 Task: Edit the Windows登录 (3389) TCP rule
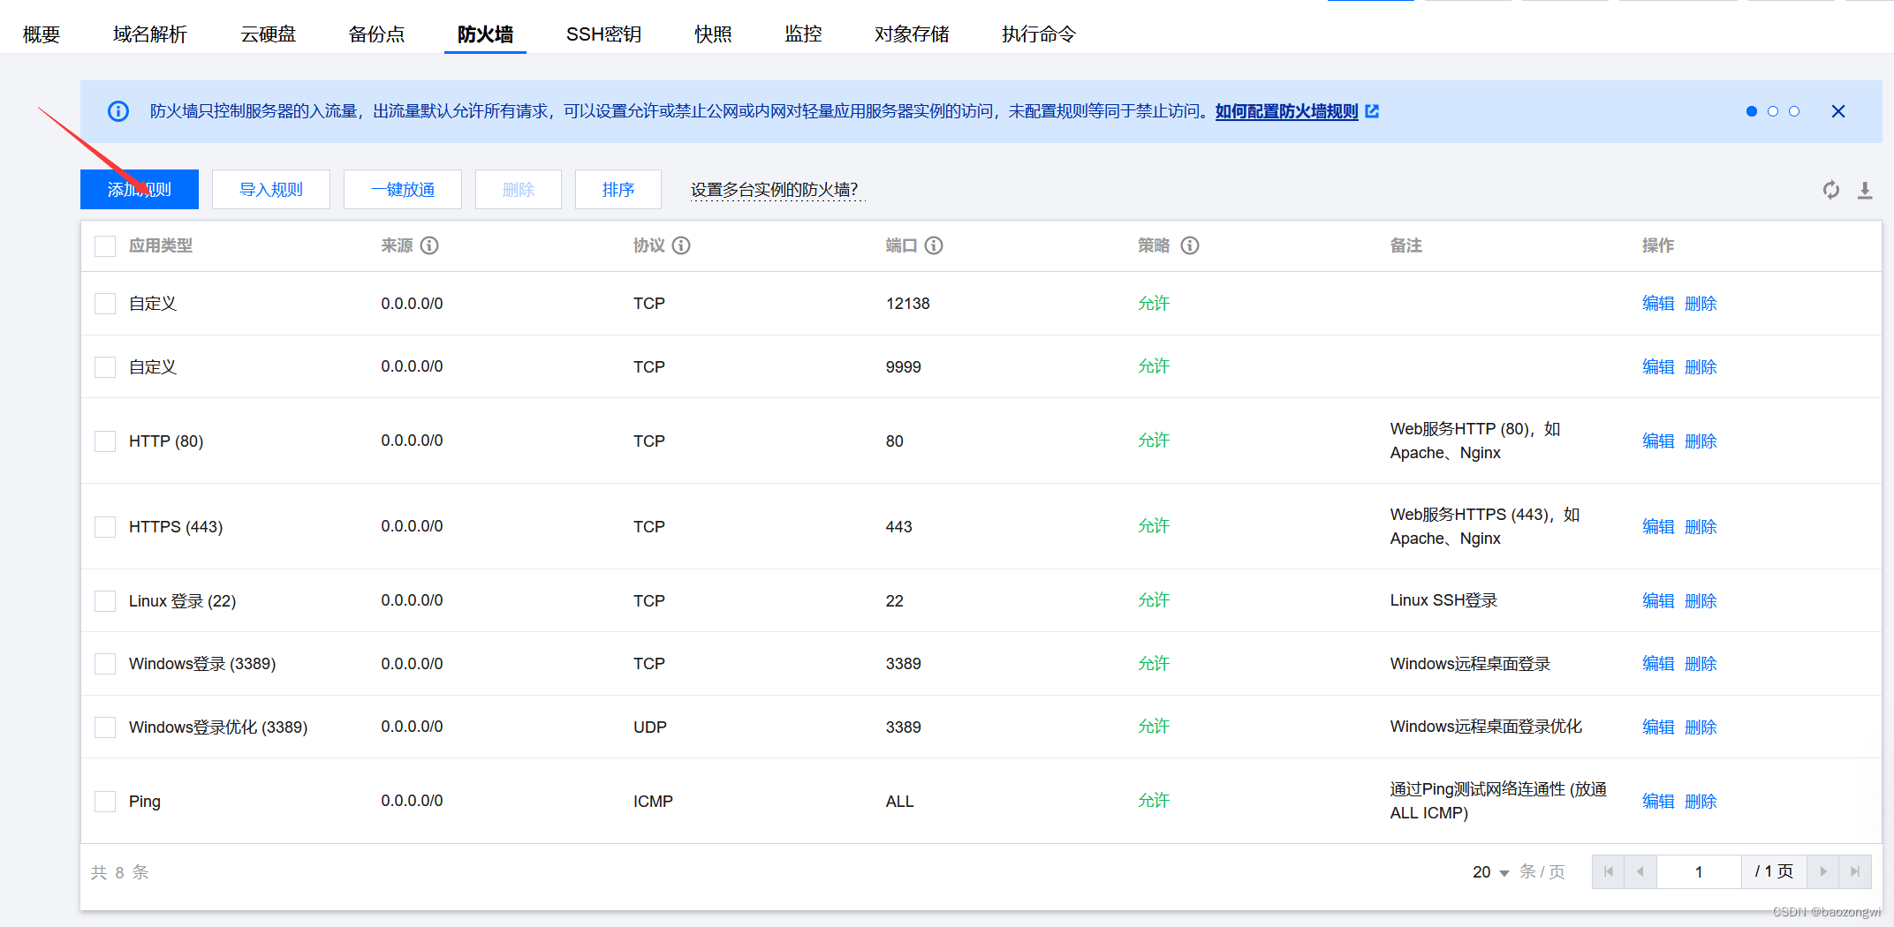point(1658,664)
